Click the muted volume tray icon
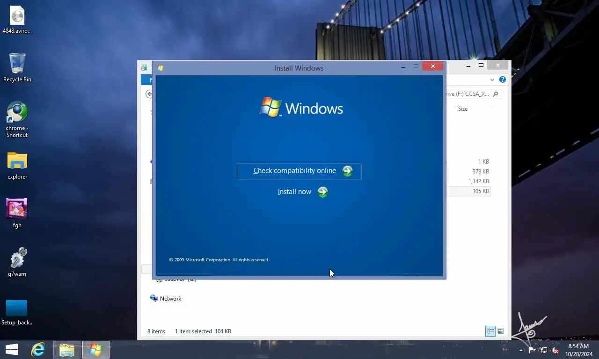The image size is (599, 359). point(555,350)
